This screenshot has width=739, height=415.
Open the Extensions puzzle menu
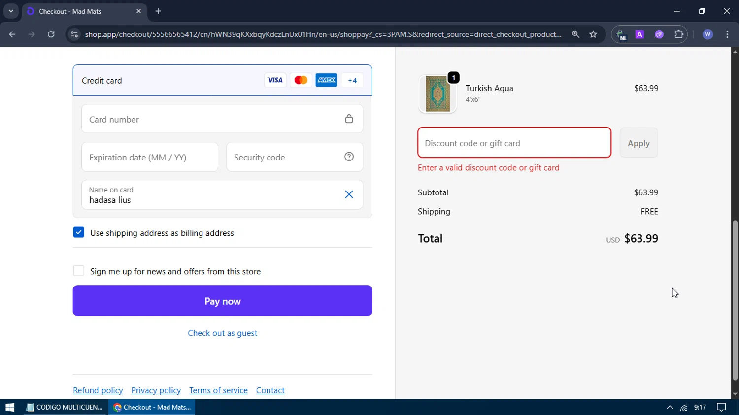point(679,34)
